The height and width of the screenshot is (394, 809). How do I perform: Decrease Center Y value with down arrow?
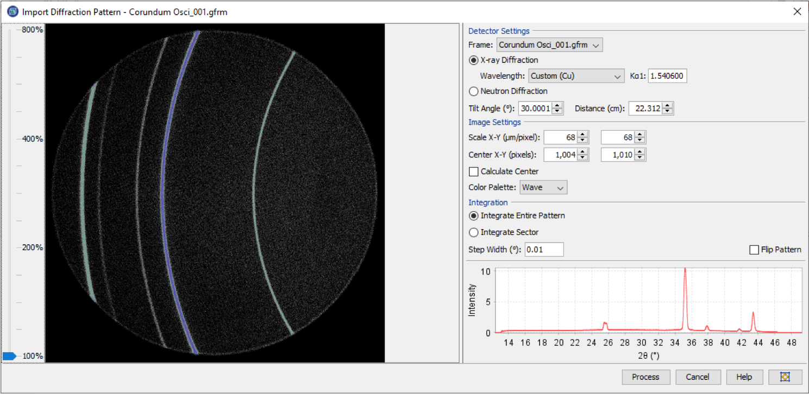640,158
